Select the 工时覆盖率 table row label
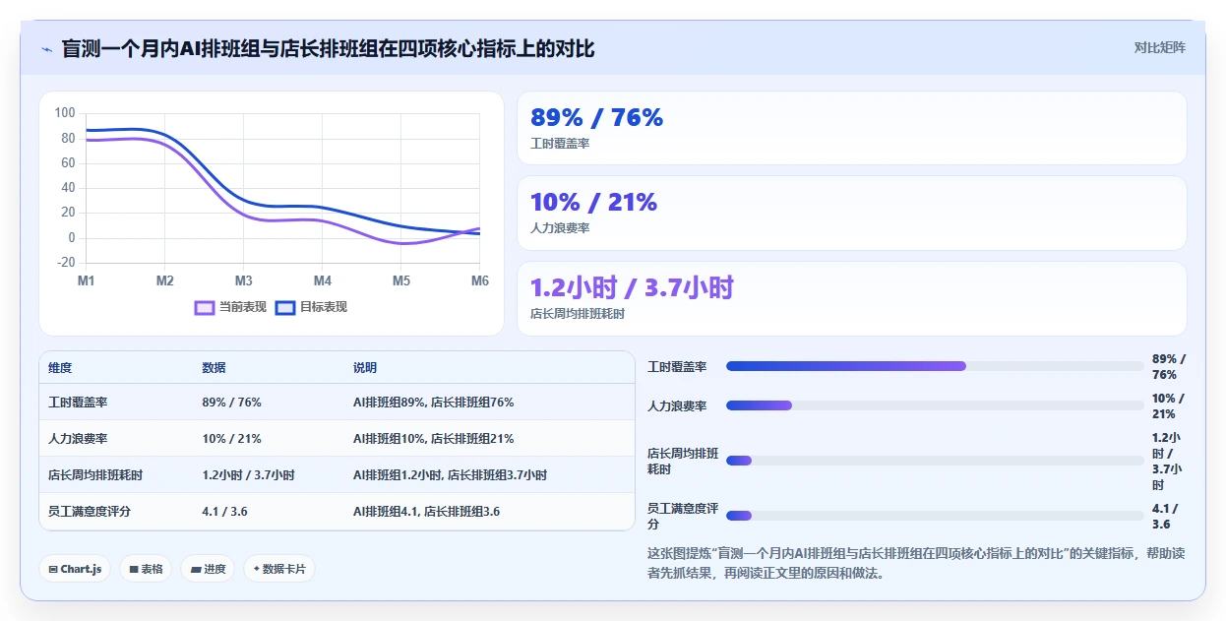 [78, 403]
